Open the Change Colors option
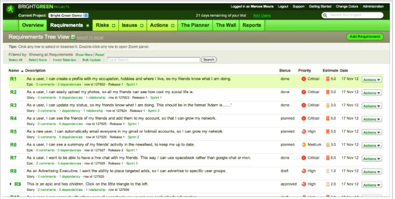The image size is (395, 199). point(347,7)
